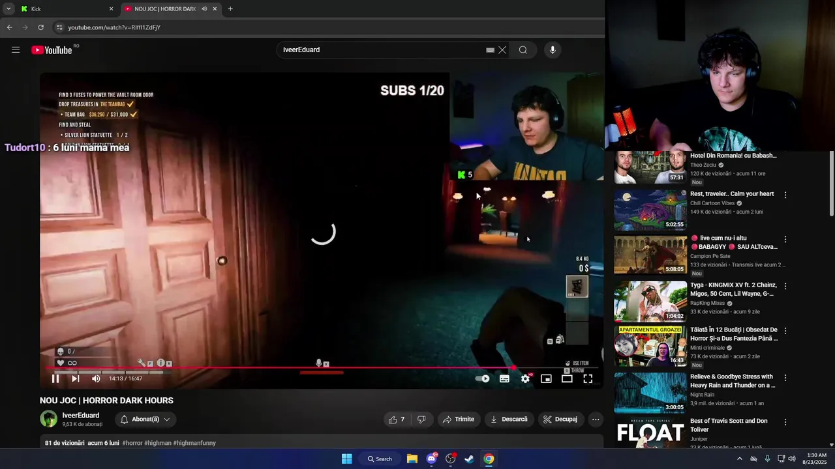Open the on-screen keyboard in search box
The width and height of the screenshot is (835, 469).
click(x=490, y=50)
